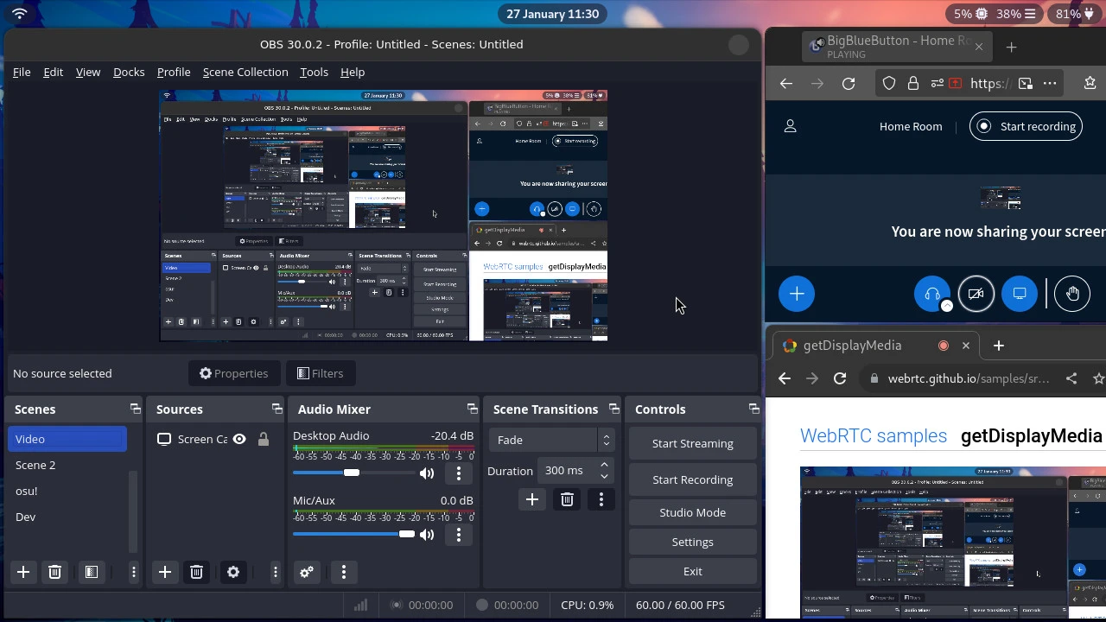The image size is (1106, 622).
Task: Open source properties gear in Sources toolbar
Action: 233,572
